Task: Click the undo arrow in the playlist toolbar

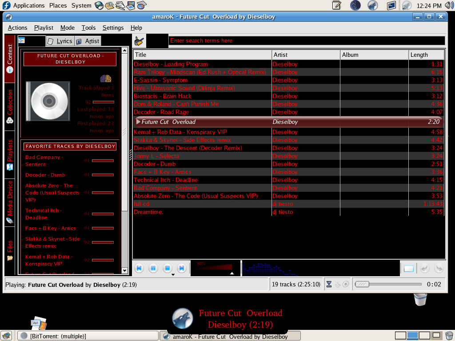Action: (x=424, y=269)
